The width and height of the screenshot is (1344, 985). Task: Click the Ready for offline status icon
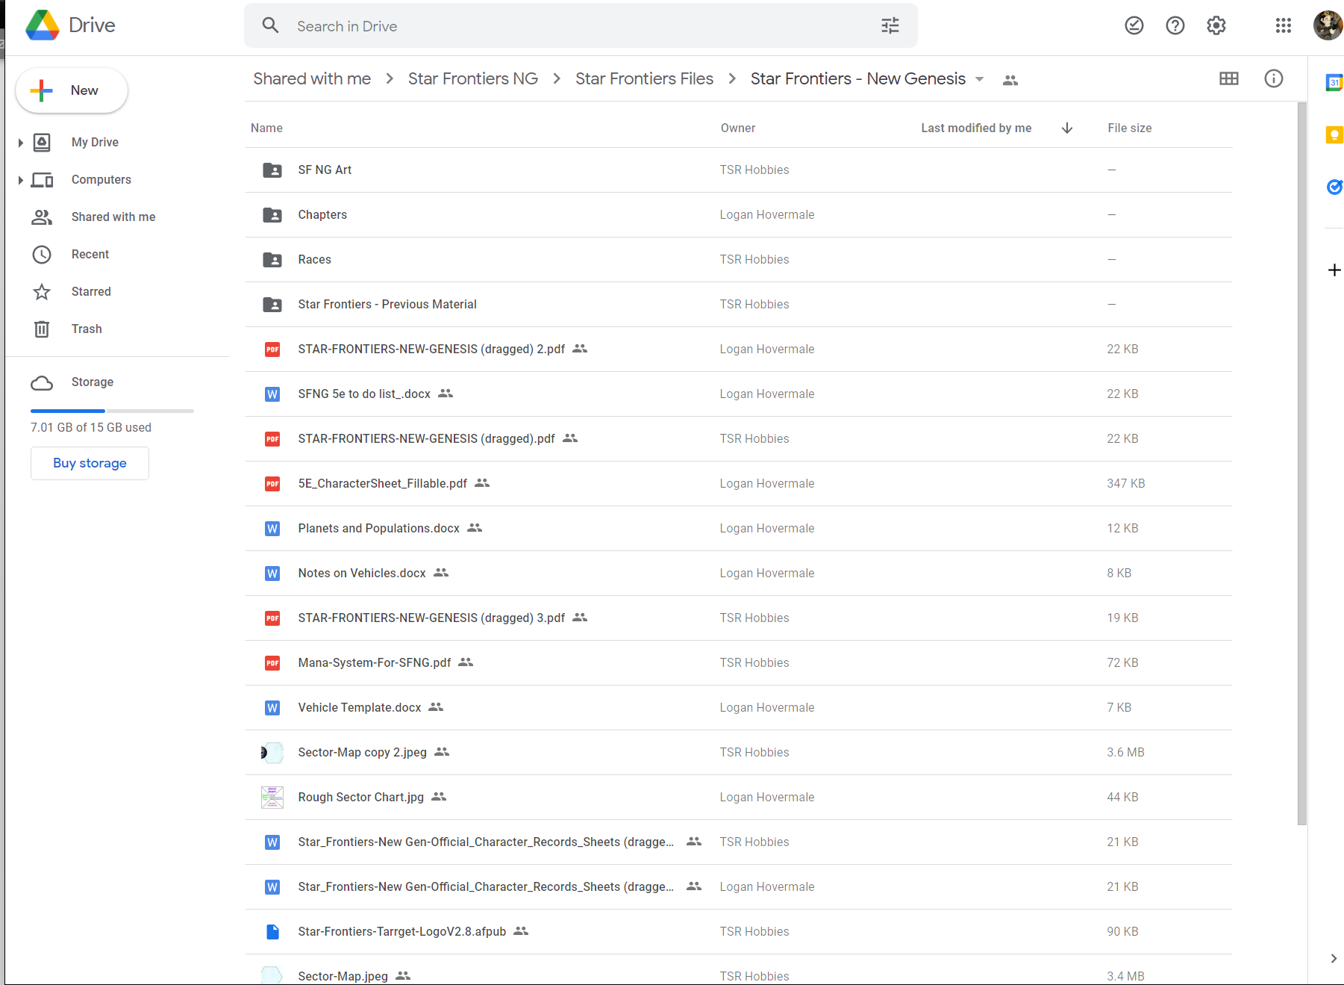pyautogui.click(x=1134, y=26)
